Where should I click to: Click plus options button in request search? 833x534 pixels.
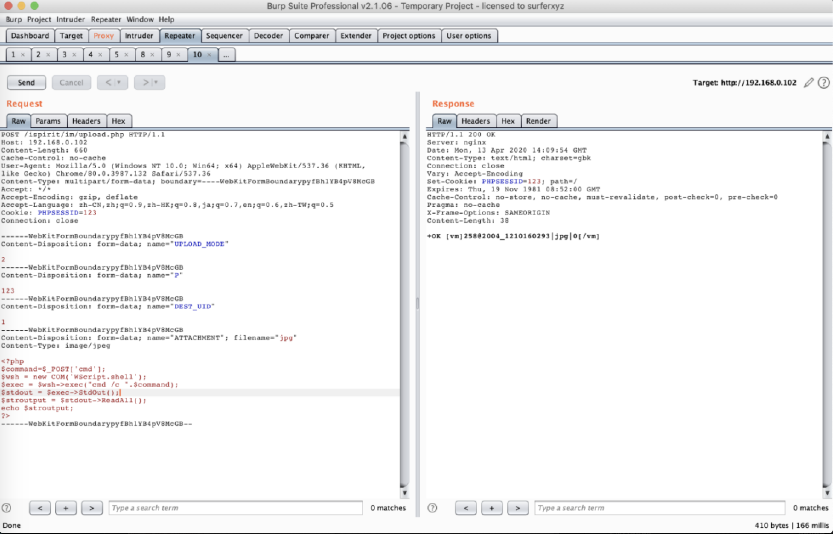point(66,508)
